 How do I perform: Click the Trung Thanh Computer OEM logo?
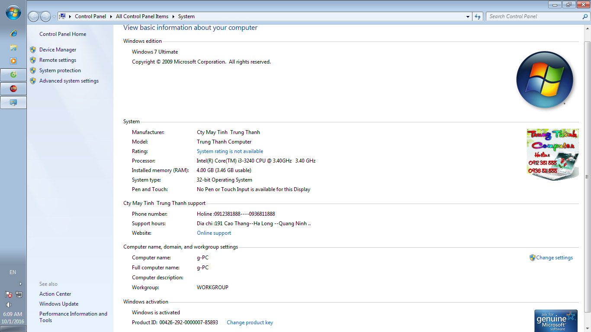[552, 154]
